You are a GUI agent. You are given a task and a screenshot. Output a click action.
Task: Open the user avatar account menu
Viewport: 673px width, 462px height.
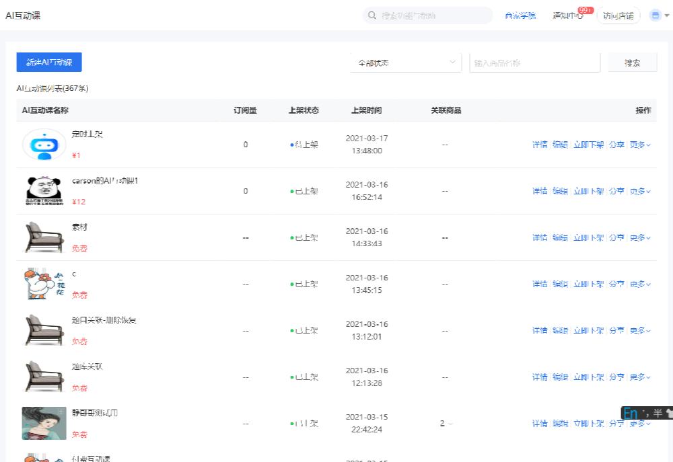[656, 15]
